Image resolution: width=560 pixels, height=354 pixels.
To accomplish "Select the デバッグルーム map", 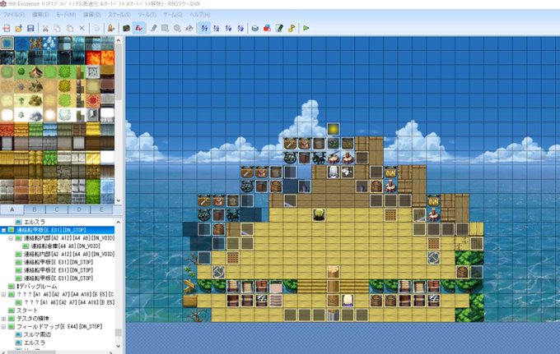I will click(37, 287).
